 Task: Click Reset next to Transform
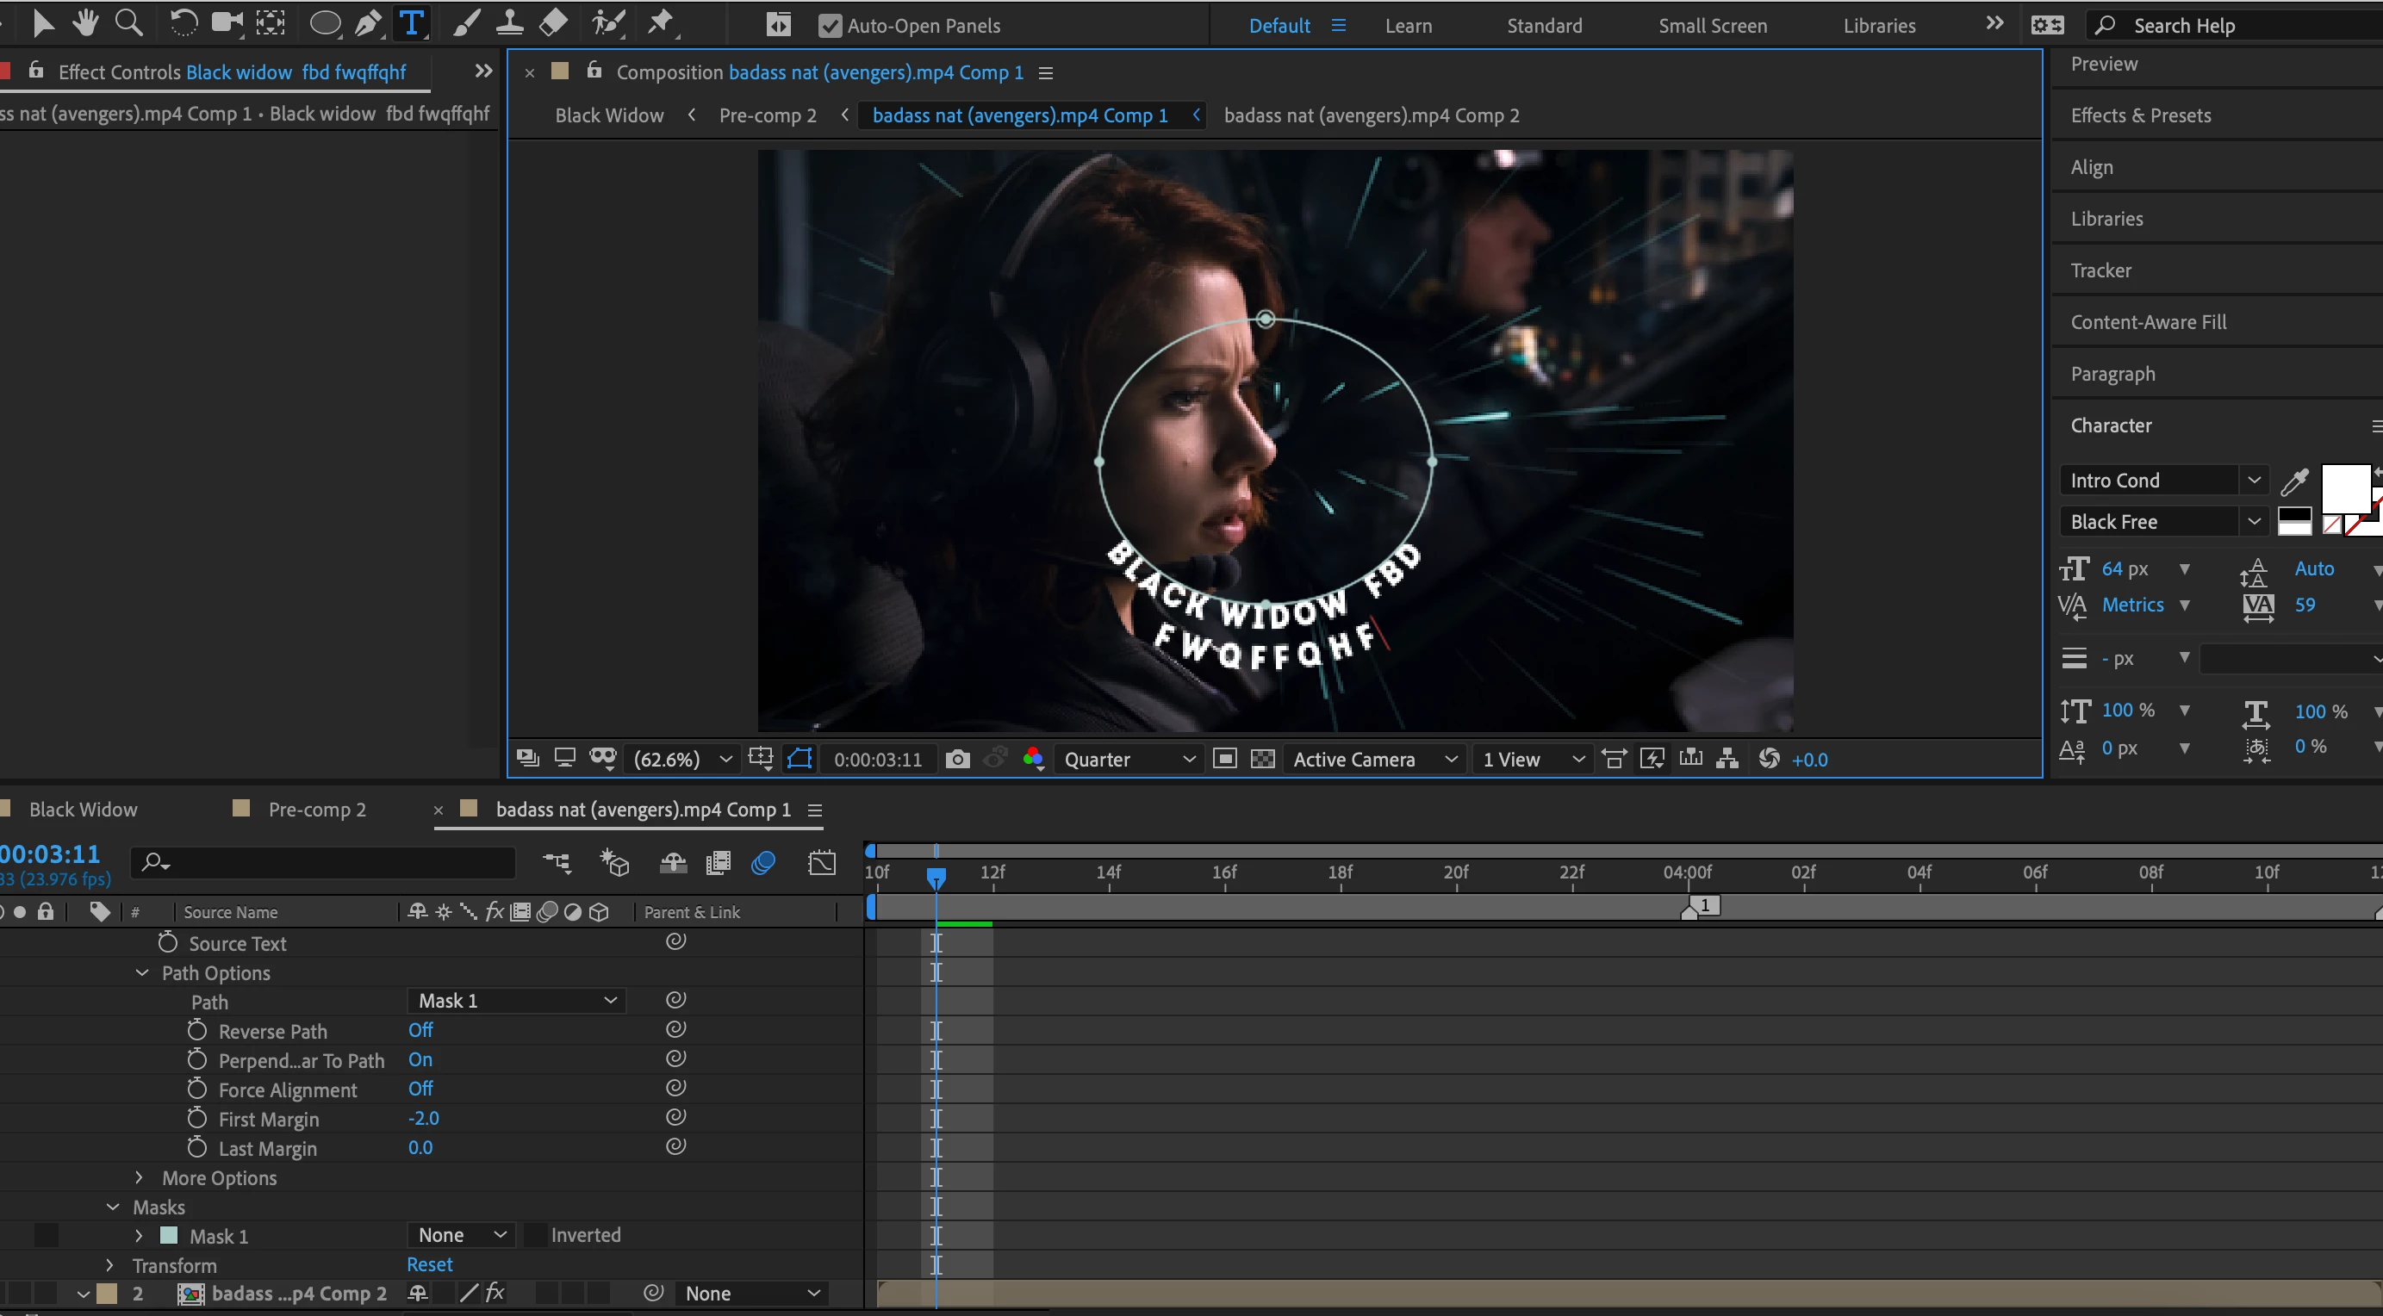[429, 1264]
